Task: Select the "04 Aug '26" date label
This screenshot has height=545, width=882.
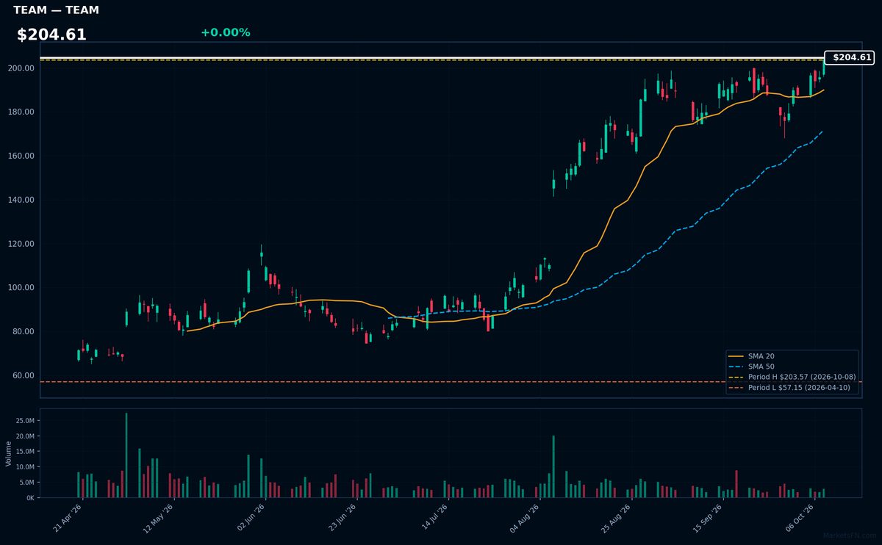Action: pyautogui.click(x=524, y=518)
